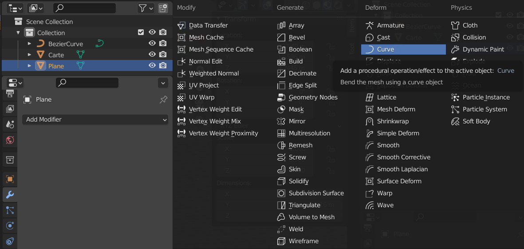The height and width of the screenshot is (249, 524).
Task: Expand the BezierCurve tree item
Action: tap(29, 43)
